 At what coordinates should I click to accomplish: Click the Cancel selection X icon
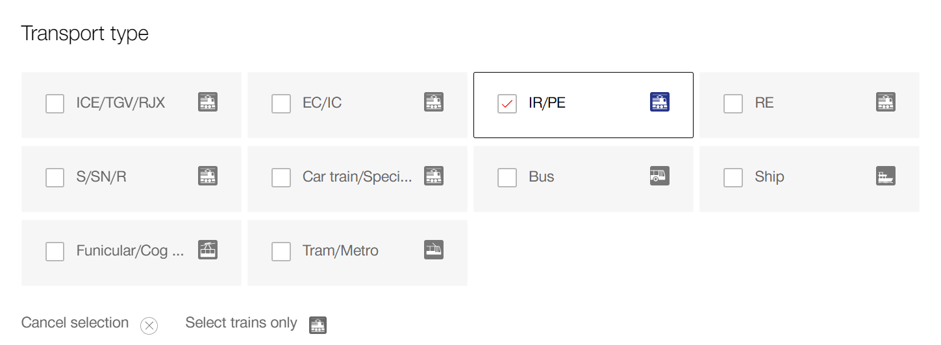[149, 326]
